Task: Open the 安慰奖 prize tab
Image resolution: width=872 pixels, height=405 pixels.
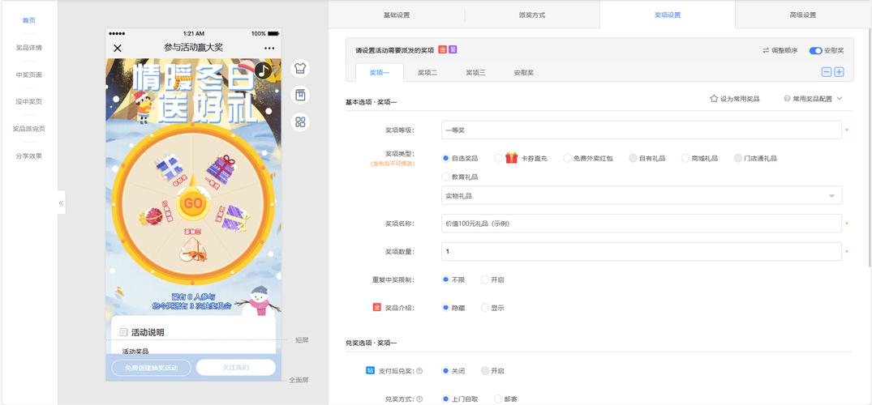Action: pyautogui.click(x=524, y=73)
